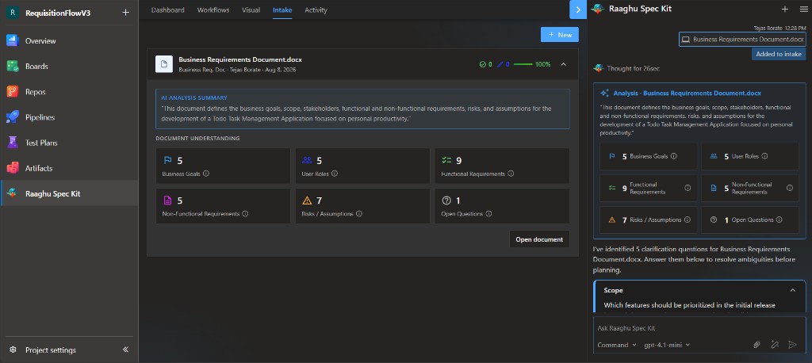Image resolution: width=812 pixels, height=363 pixels.
Task: Collapse the Business Requirements Document card chevron
Action: 564,64
